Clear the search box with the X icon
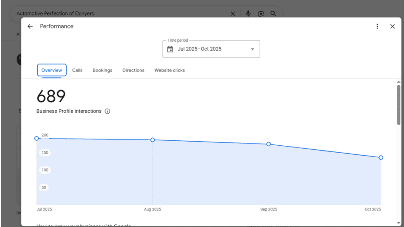Screen dimensions: 404x227 point(233,14)
